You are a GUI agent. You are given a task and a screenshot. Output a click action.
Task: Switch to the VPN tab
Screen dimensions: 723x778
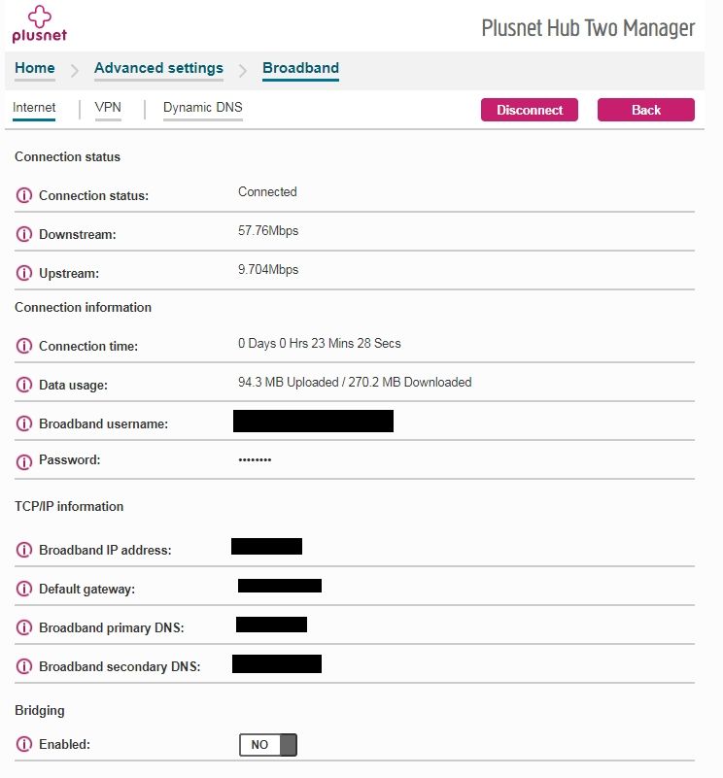click(108, 107)
